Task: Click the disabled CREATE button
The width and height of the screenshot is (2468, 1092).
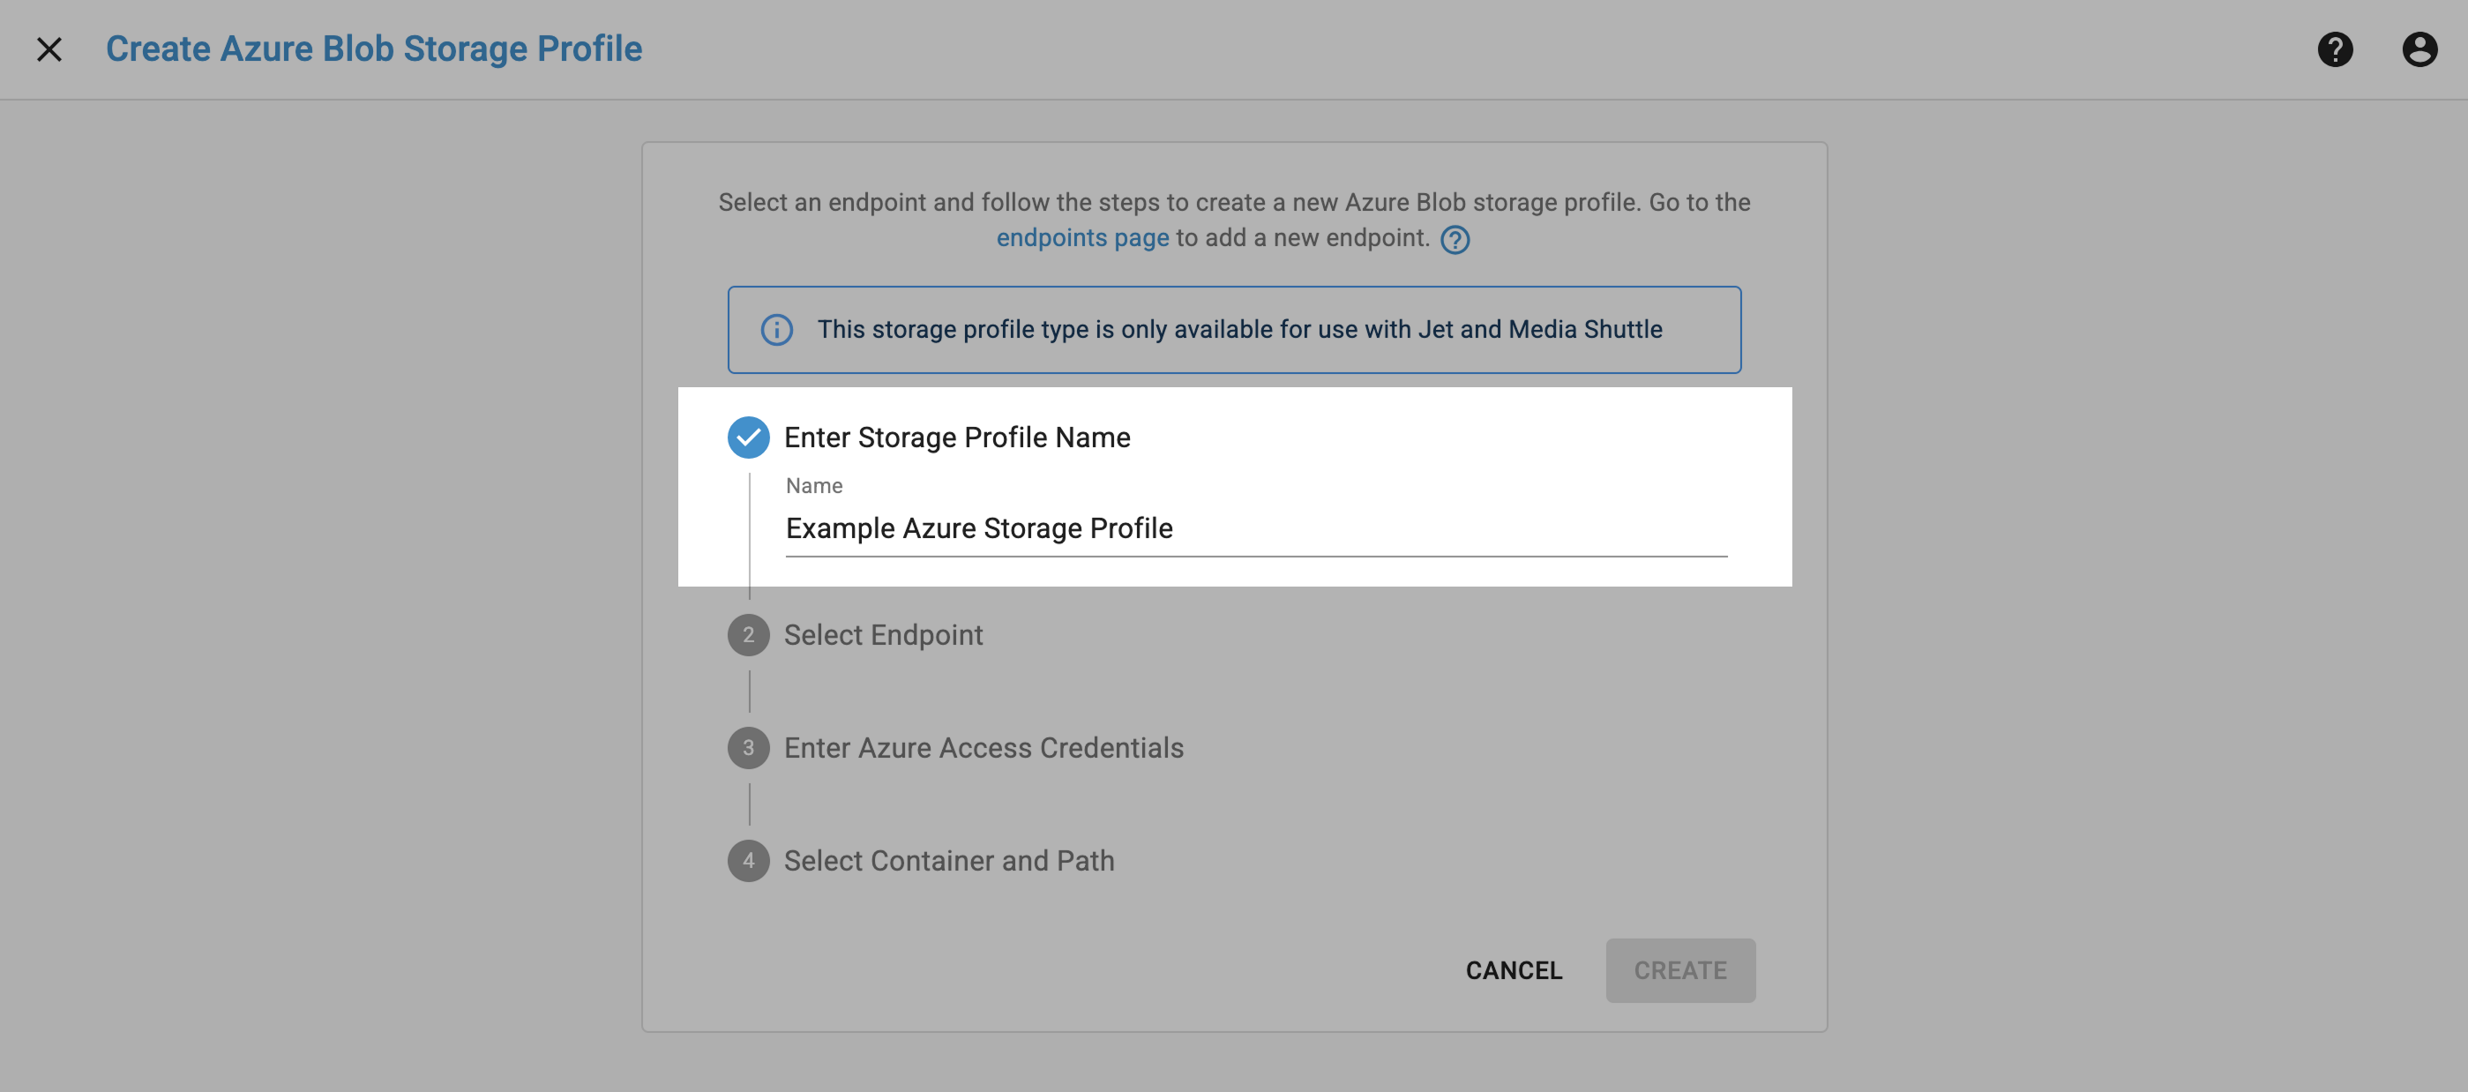Action: point(1679,970)
